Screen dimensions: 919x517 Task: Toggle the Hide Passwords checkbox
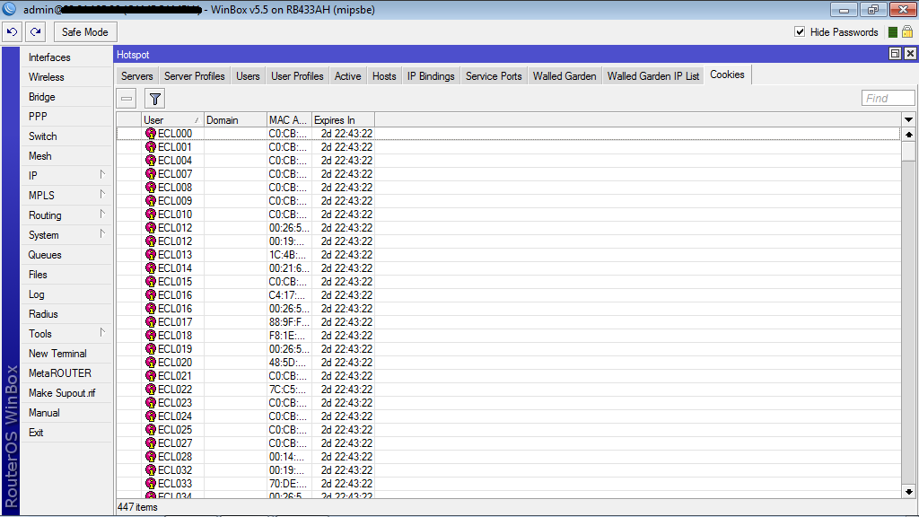pos(800,31)
